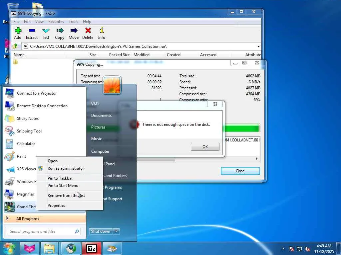Viewport: 341px width, 255px height.
Task: Choose Open in the context menu
Action: coord(70,161)
